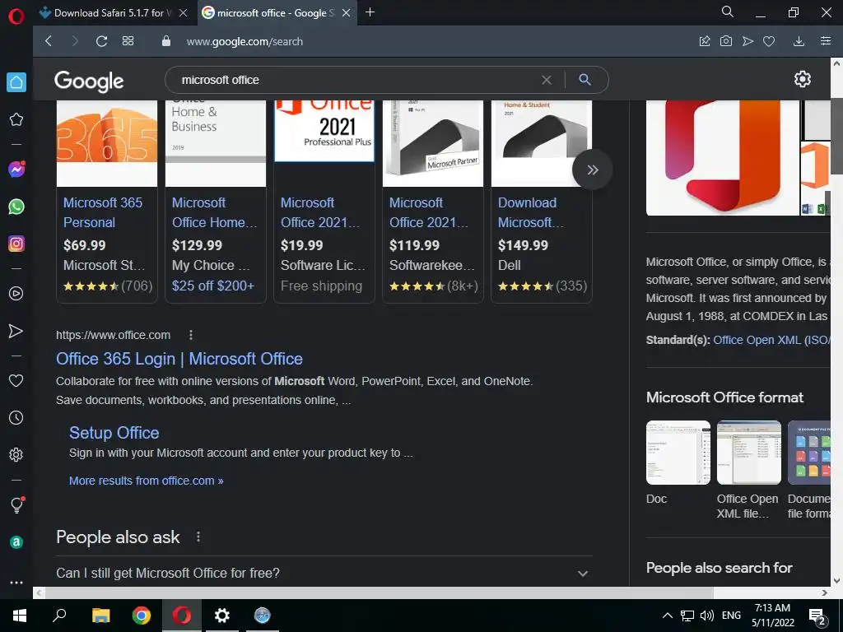Screen dimensions: 843x632
Task: Open My Flow arrow icon in sidebar
Action: tap(16, 331)
